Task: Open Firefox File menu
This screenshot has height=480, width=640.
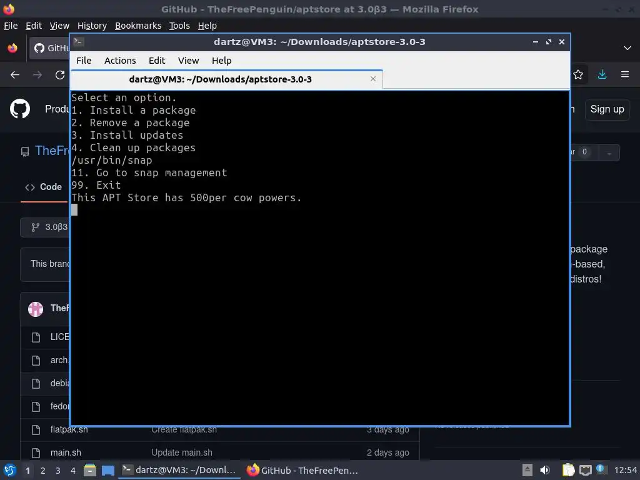Action: pos(11,26)
